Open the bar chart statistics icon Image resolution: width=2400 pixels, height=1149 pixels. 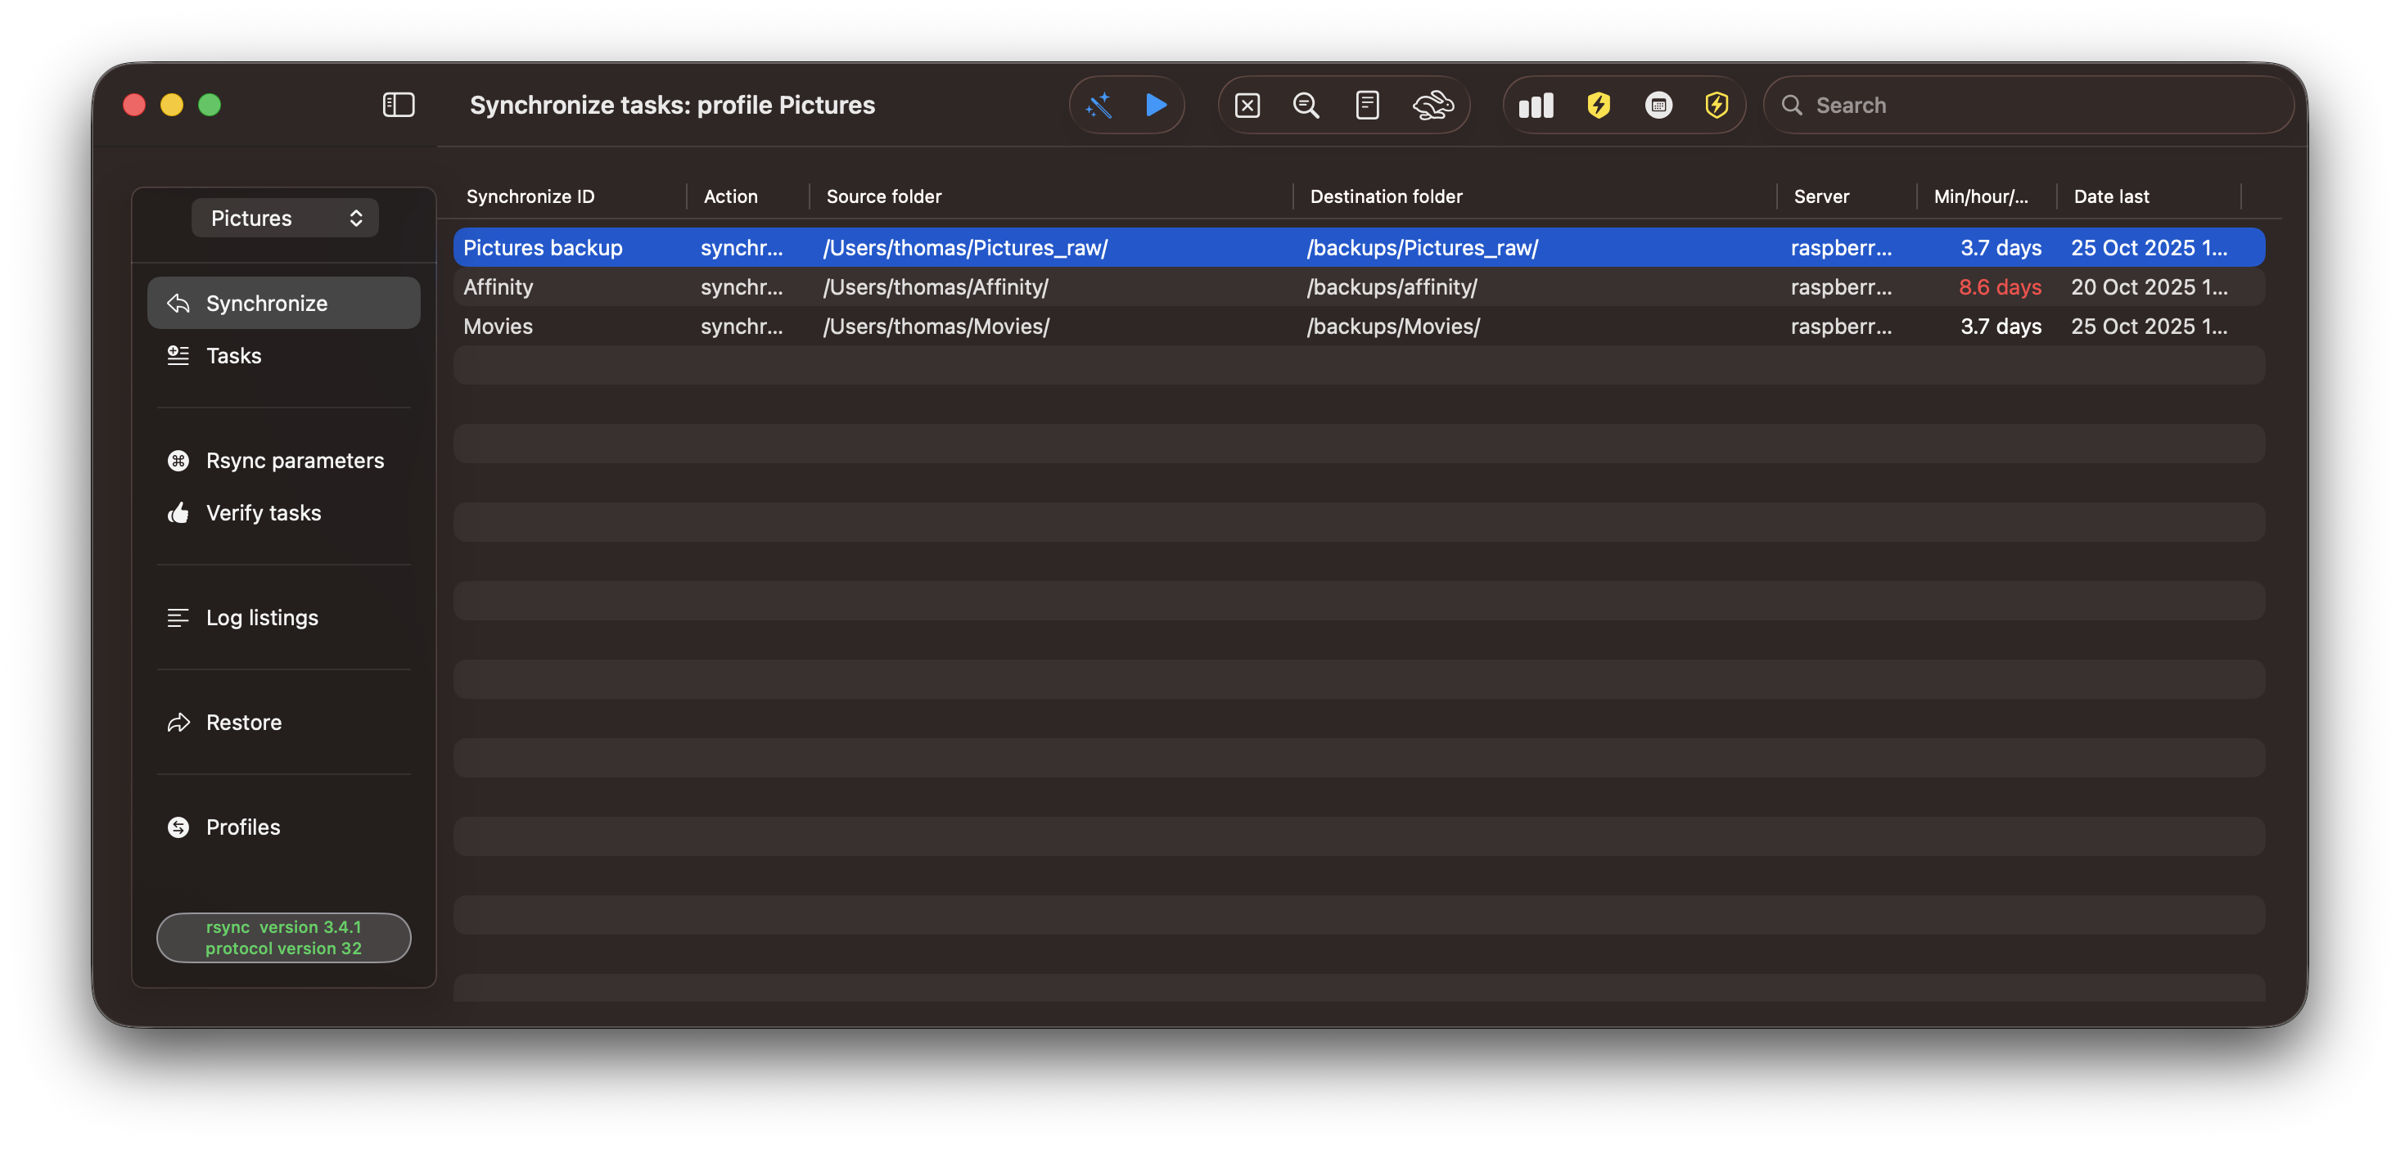click(x=1536, y=106)
